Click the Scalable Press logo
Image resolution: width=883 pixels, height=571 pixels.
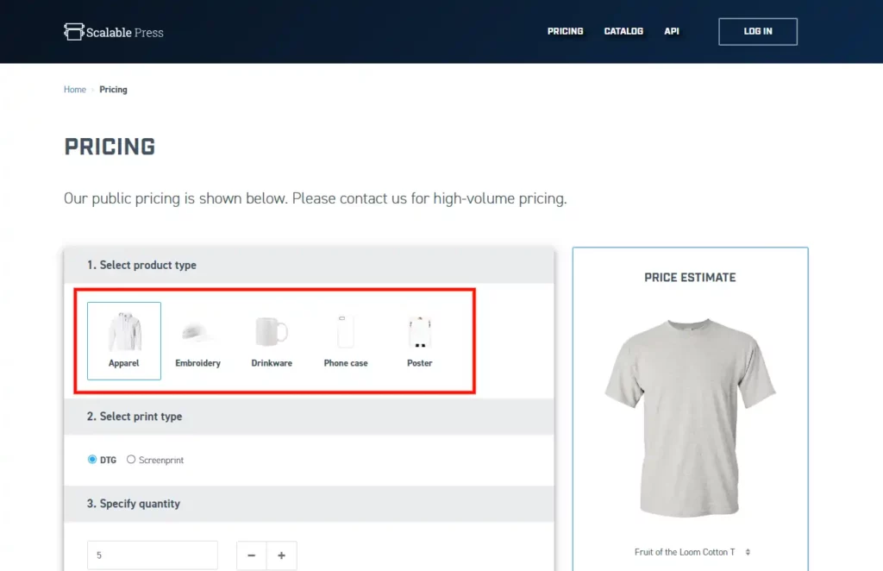[x=113, y=32]
